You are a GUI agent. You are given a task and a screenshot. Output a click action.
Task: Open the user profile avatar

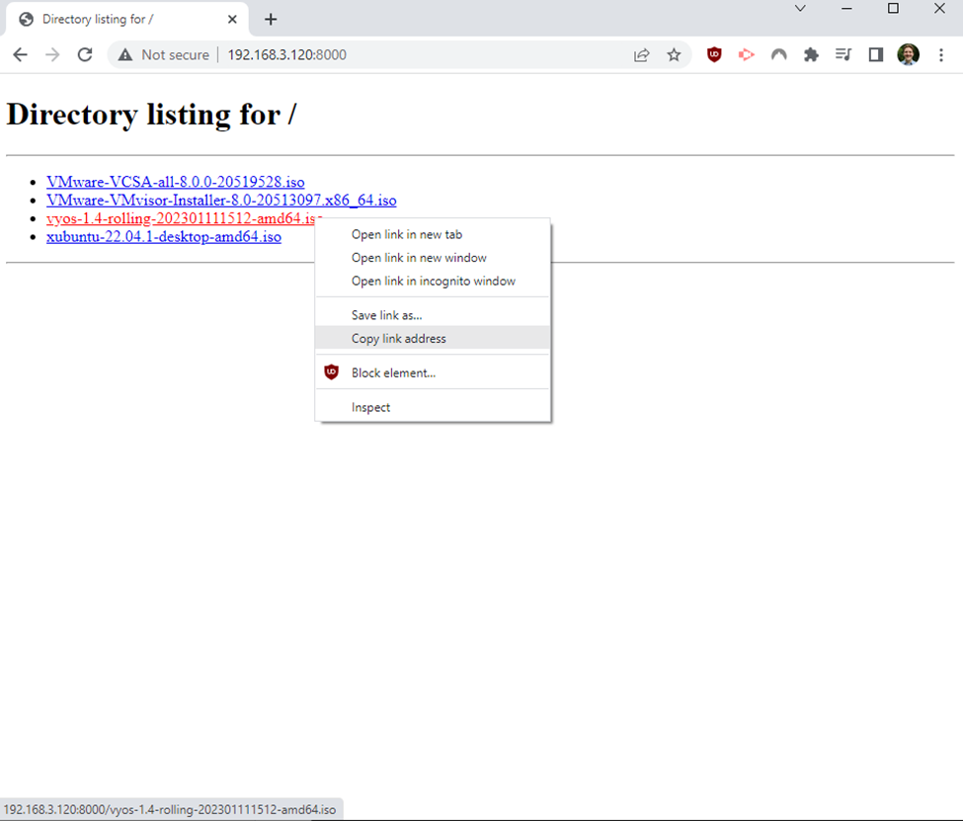pyautogui.click(x=908, y=54)
